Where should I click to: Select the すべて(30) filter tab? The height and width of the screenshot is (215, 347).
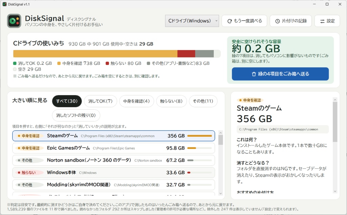pos(67,101)
